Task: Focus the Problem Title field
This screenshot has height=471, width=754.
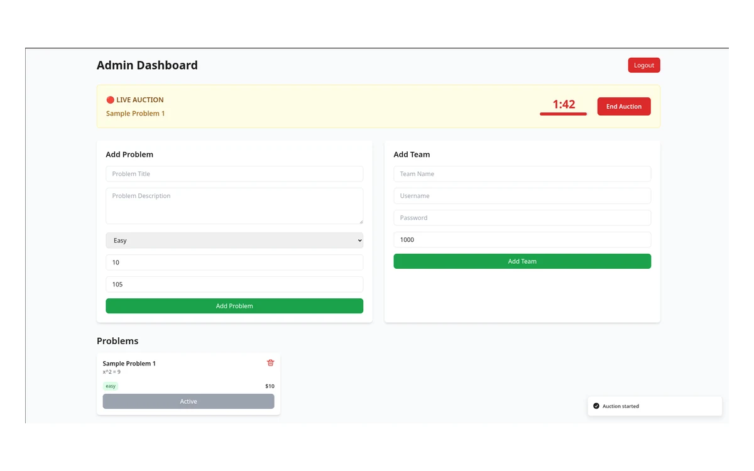Action: pyautogui.click(x=234, y=174)
